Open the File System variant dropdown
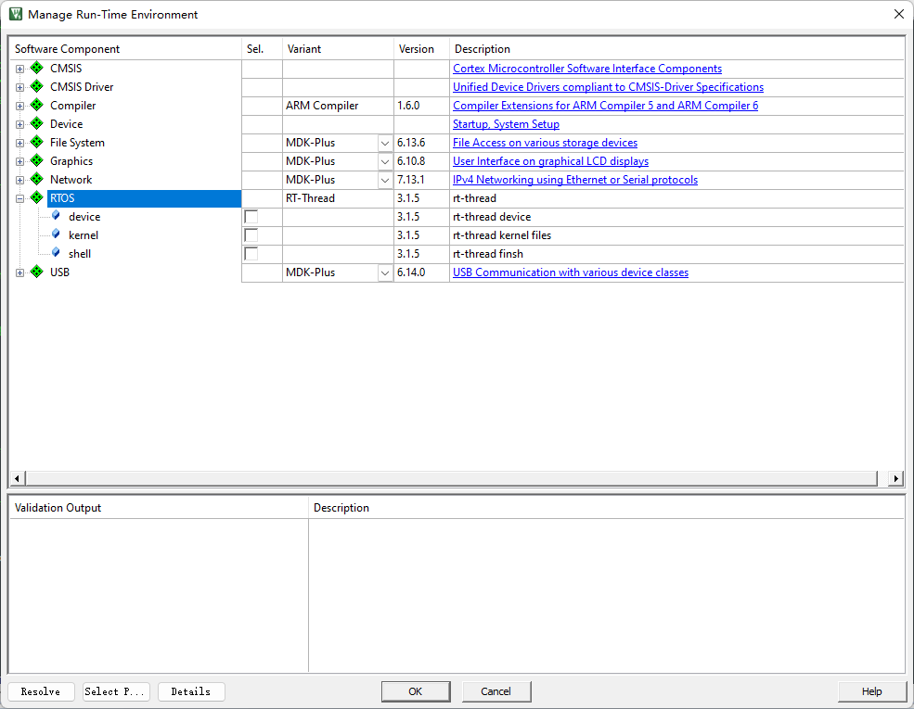This screenshot has height=709, width=914. click(x=385, y=143)
